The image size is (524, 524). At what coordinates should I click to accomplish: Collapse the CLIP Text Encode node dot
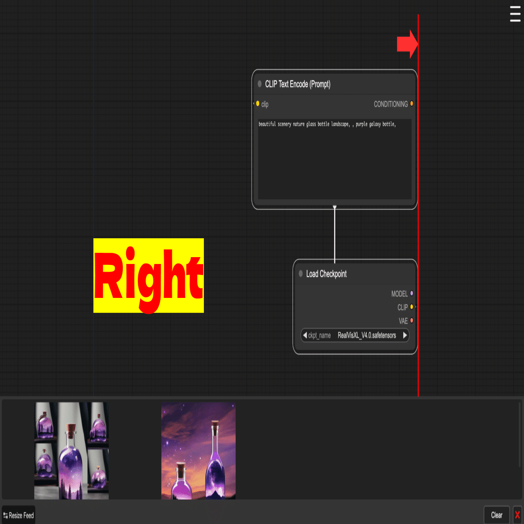[x=260, y=84]
